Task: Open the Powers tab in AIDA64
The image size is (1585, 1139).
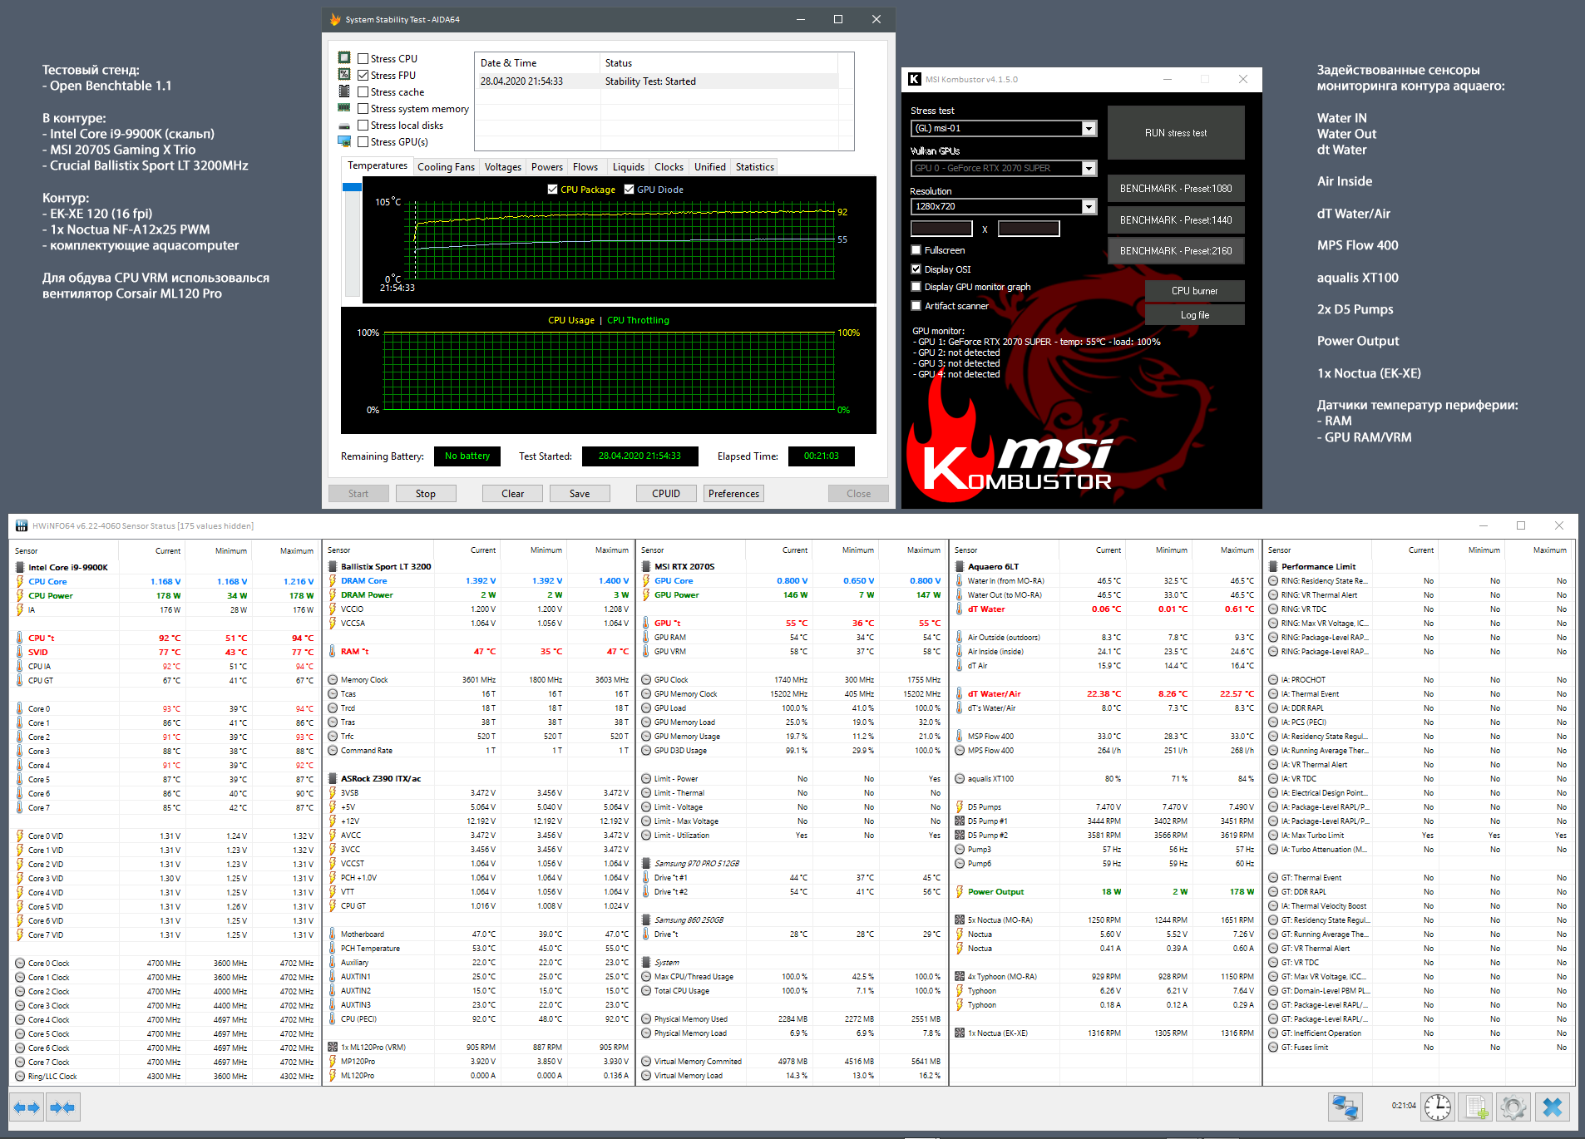Action: click(x=547, y=166)
